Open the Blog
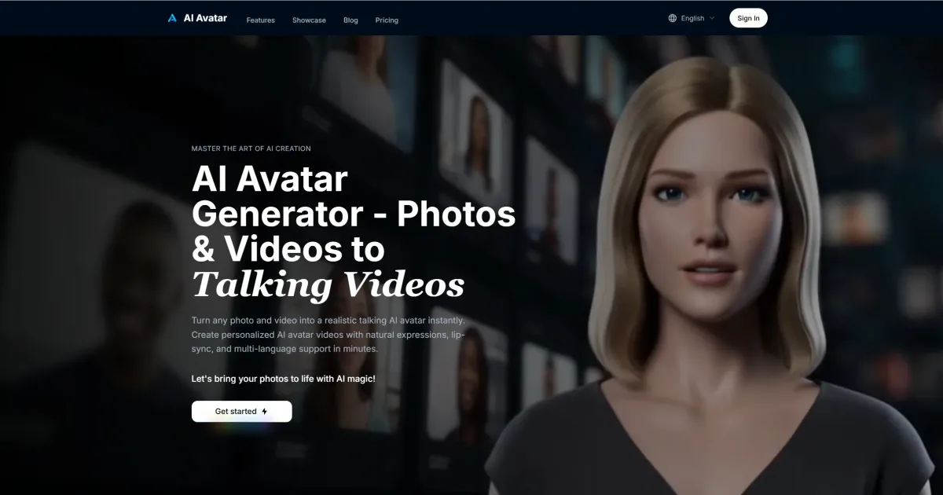Image resolution: width=943 pixels, height=495 pixels. click(x=350, y=20)
